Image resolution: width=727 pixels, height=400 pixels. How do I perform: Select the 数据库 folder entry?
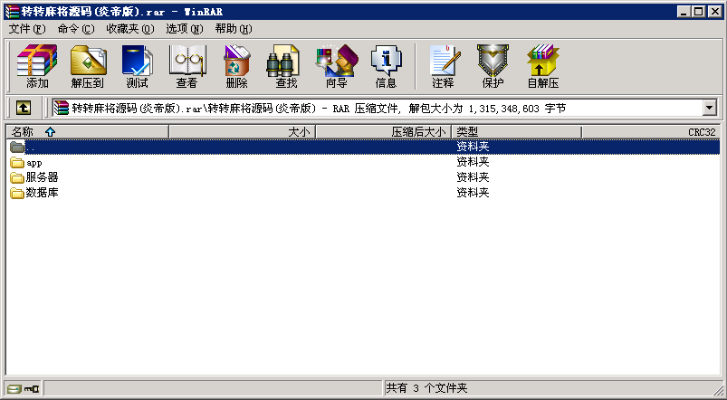42,193
